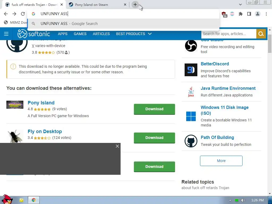Close the dark overlay ad panel
Screen dimensions: 272x204
[x=117, y=146]
